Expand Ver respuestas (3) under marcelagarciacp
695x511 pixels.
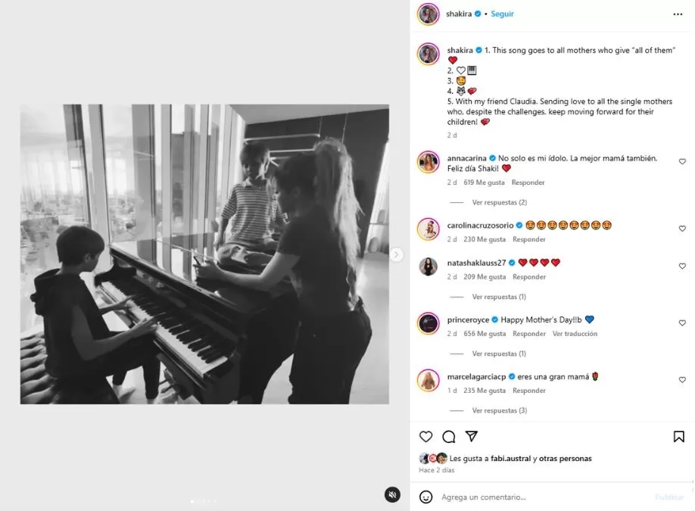click(500, 410)
